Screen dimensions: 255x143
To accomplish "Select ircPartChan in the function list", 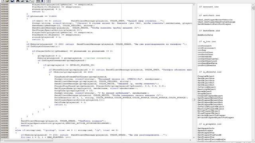I will [x=205, y=54].
